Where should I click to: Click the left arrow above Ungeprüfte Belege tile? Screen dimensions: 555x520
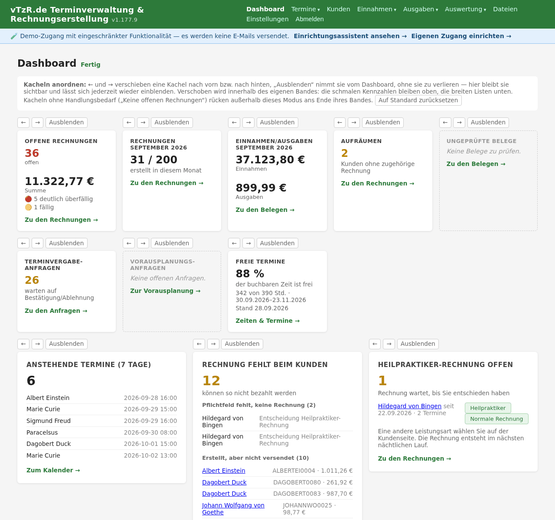coord(445,123)
